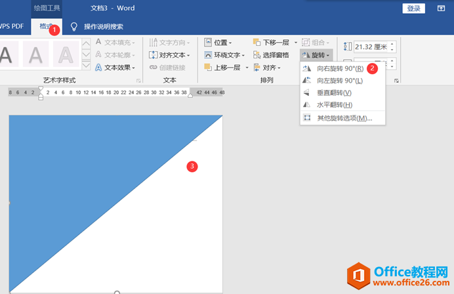Open 艺术字样式 dialog launcher
This screenshot has width=454, height=294.
coord(138,81)
